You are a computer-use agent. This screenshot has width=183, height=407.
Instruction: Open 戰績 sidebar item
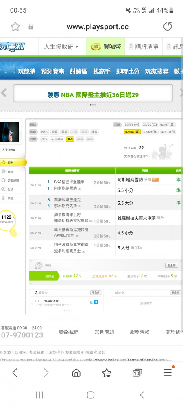[x=13, y=172]
